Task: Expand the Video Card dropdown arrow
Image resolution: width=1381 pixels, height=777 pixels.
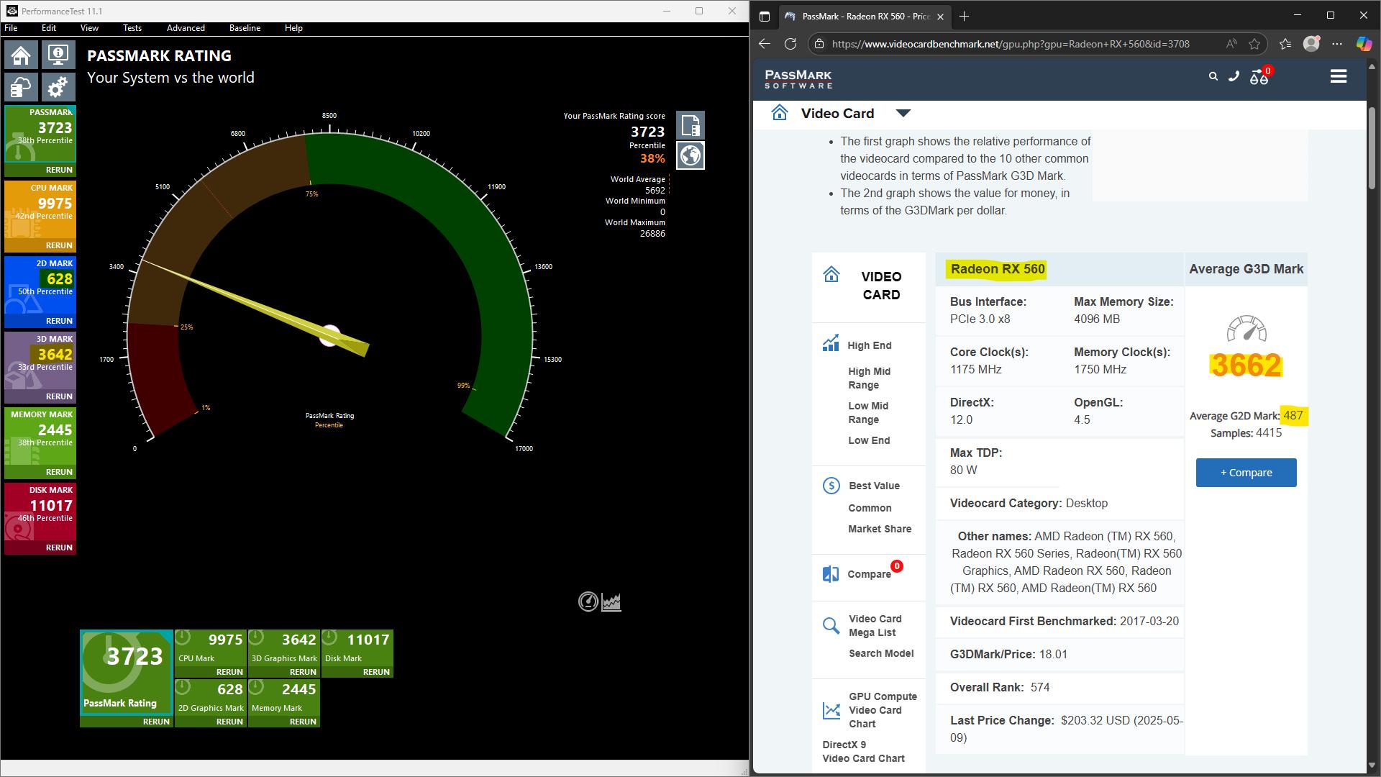Action: click(x=903, y=113)
